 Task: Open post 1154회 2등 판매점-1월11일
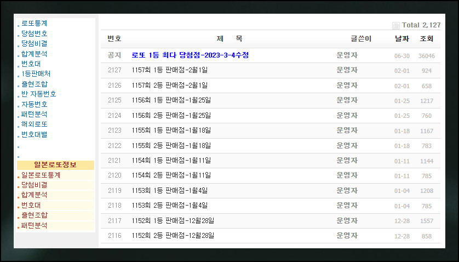(x=171, y=175)
